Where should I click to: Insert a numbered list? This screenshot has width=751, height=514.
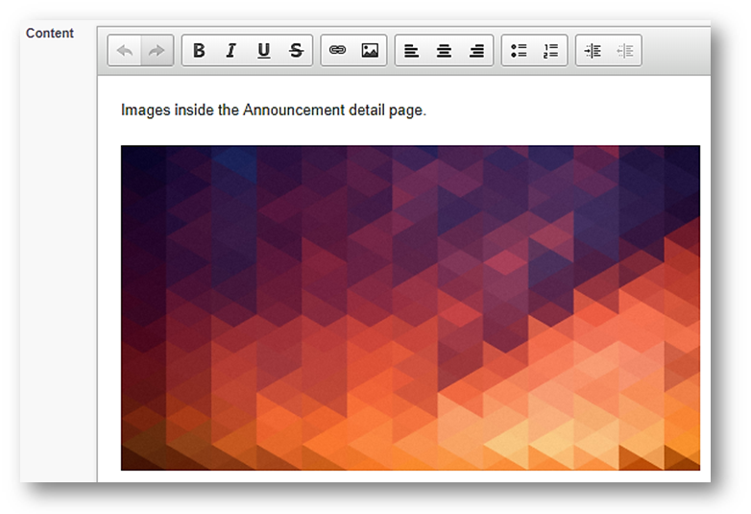[550, 51]
